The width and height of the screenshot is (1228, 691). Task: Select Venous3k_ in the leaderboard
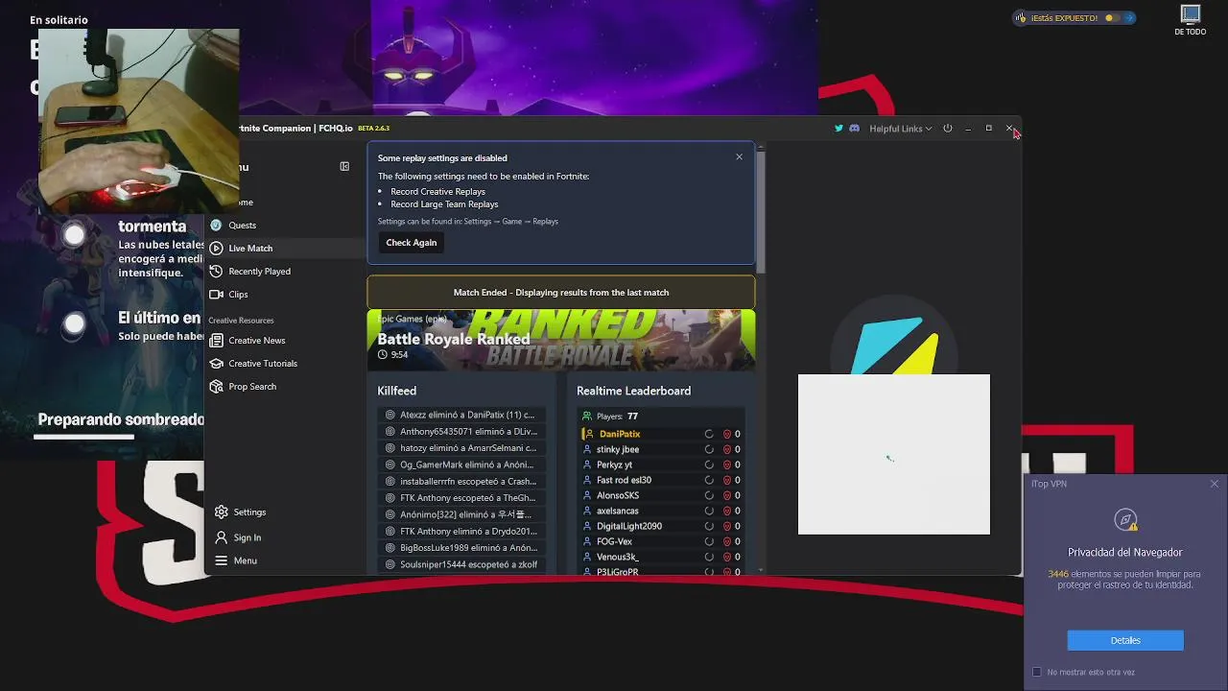(662, 557)
